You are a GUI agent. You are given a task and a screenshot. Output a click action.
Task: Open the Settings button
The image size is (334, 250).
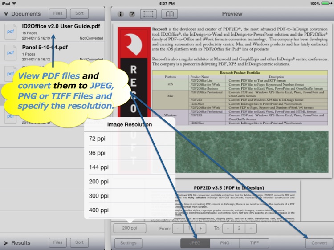128,243
